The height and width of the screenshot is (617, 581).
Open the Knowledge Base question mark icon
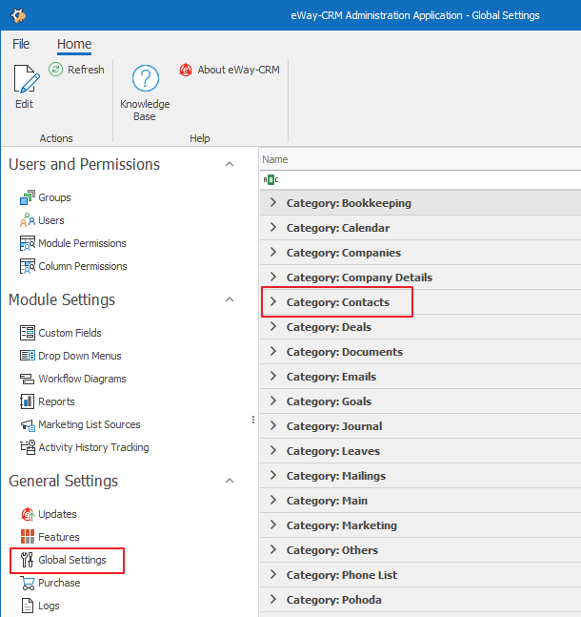(146, 78)
